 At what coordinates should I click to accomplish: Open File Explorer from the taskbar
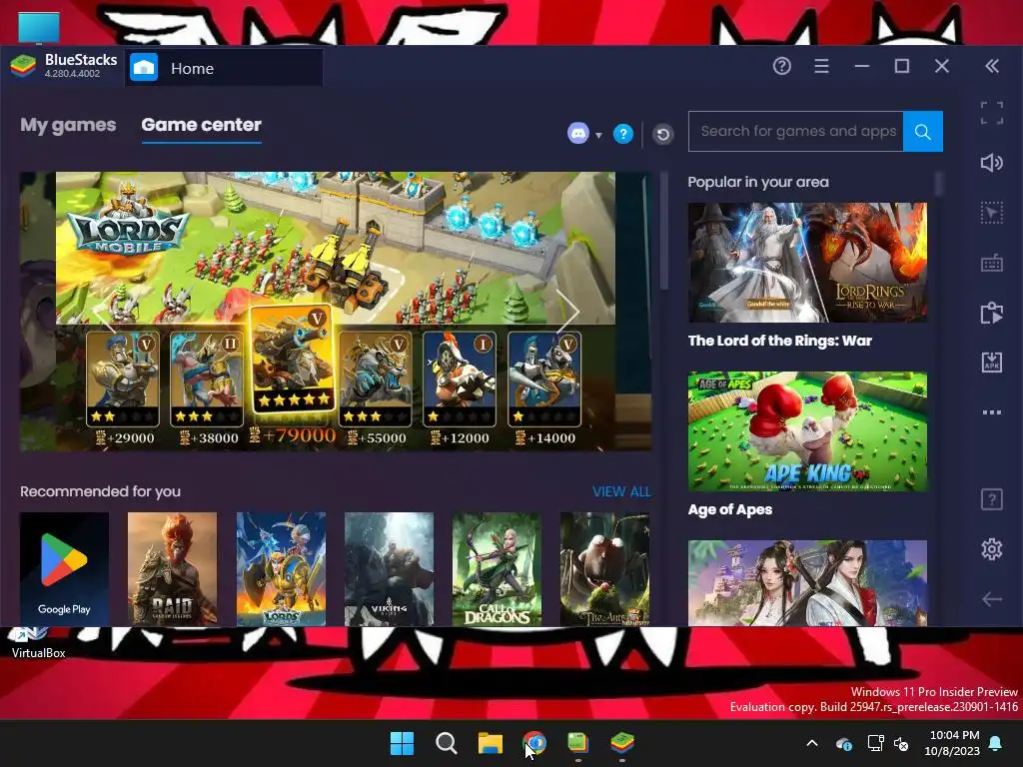(490, 743)
